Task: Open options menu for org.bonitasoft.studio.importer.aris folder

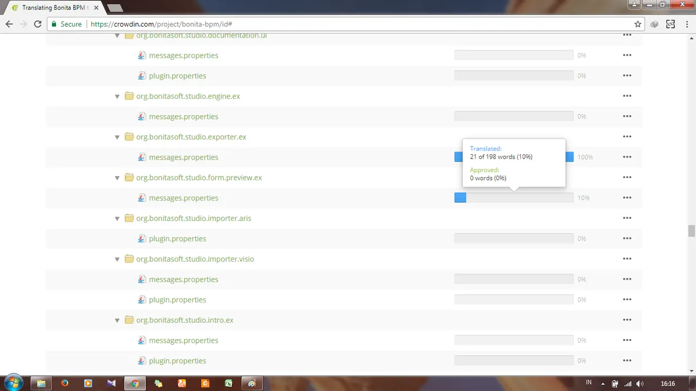Action: click(x=627, y=218)
